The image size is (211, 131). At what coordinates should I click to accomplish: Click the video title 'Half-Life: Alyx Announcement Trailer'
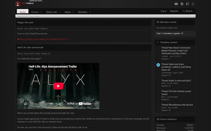(53, 66)
